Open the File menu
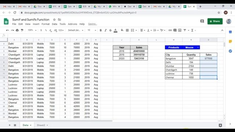Viewport: 235px width, 132px height. [14, 24]
